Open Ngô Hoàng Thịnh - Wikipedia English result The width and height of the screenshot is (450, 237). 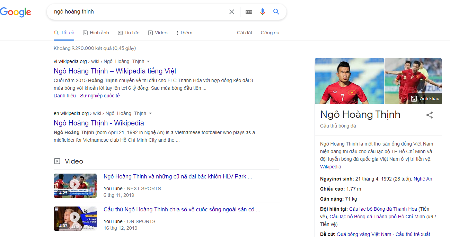point(99,123)
